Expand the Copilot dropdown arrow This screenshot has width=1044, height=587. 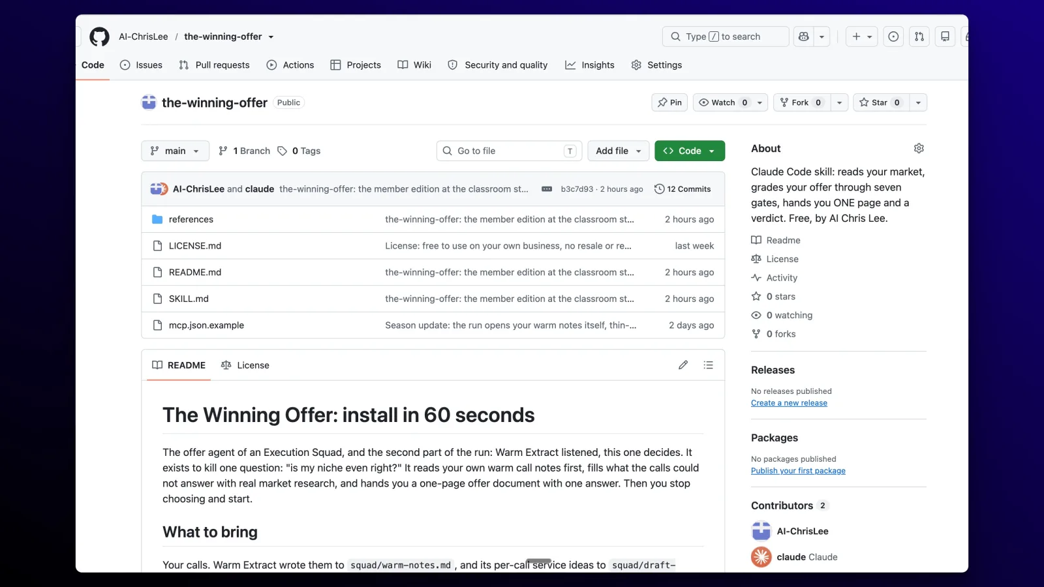tap(822, 37)
